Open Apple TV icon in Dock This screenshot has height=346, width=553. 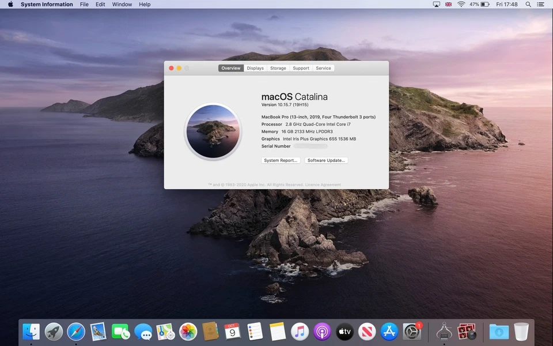coord(344,332)
